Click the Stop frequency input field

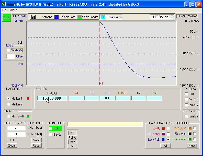tap(16, 128)
